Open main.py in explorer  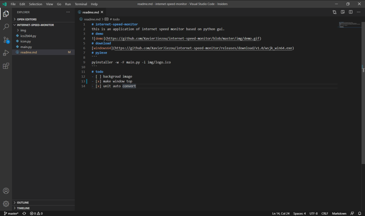click(43, 47)
